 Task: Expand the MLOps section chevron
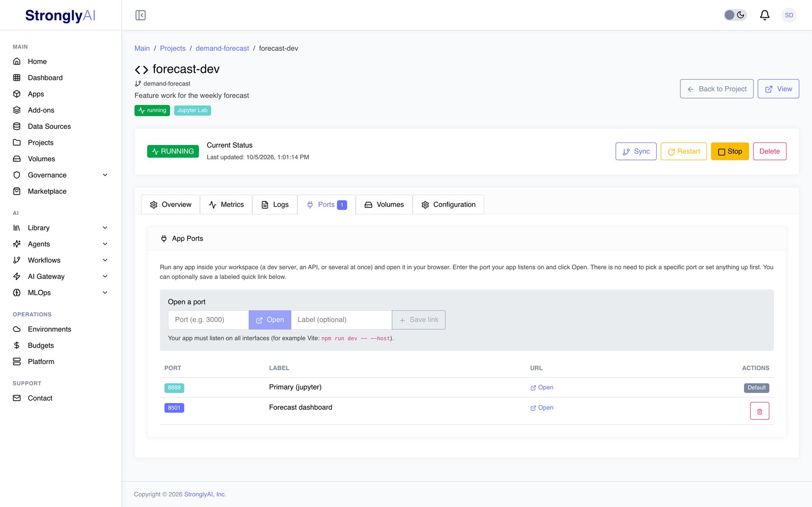[105, 293]
